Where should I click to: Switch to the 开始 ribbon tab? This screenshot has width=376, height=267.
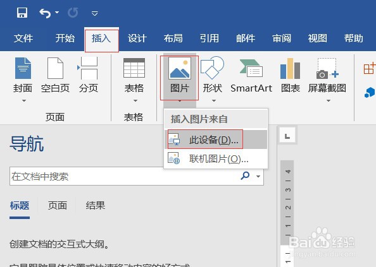pos(65,39)
